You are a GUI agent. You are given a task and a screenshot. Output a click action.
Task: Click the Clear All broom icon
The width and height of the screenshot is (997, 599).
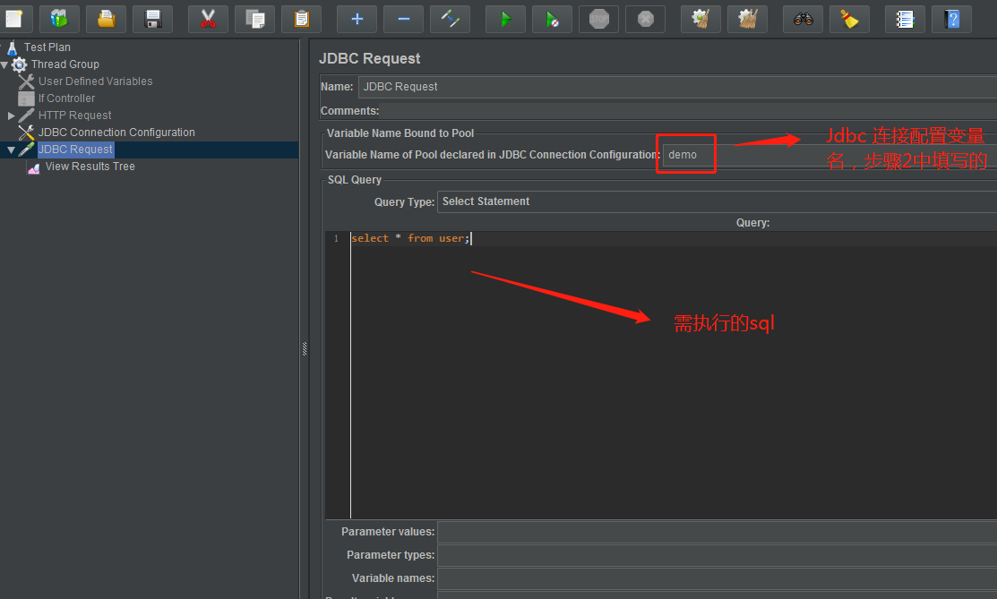[x=747, y=18]
